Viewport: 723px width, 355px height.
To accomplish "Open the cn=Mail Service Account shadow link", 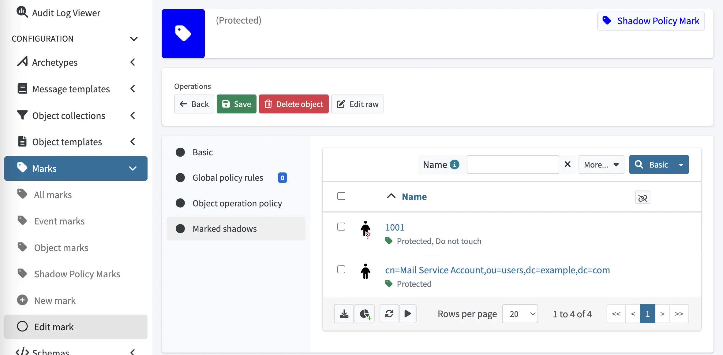I will click(497, 270).
